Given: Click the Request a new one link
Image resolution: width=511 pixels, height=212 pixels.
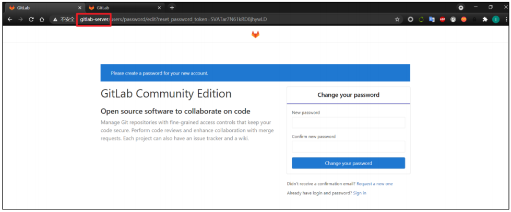Looking at the screenshot, I should click(x=374, y=184).
